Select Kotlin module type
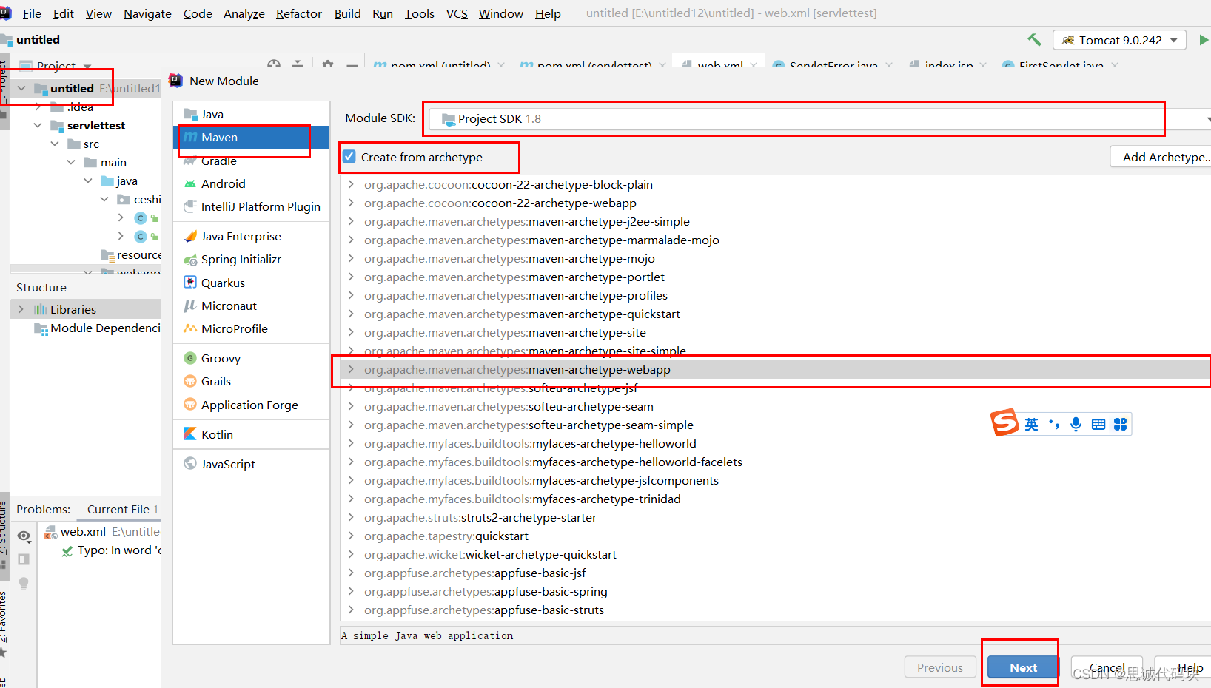This screenshot has height=688, width=1211. tap(252, 434)
